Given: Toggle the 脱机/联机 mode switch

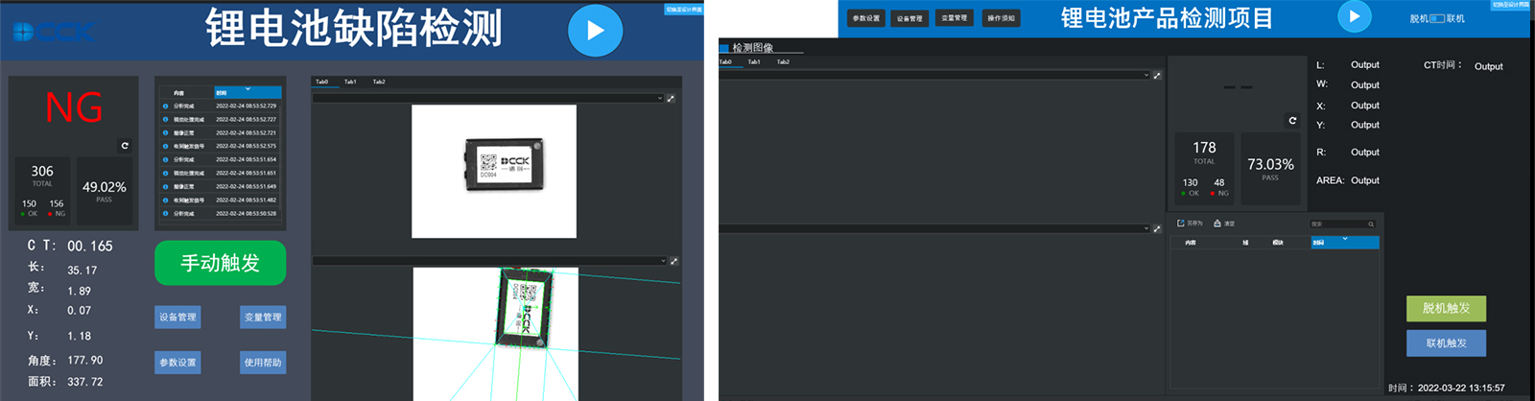Looking at the screenshot, I should point(1437,18).
